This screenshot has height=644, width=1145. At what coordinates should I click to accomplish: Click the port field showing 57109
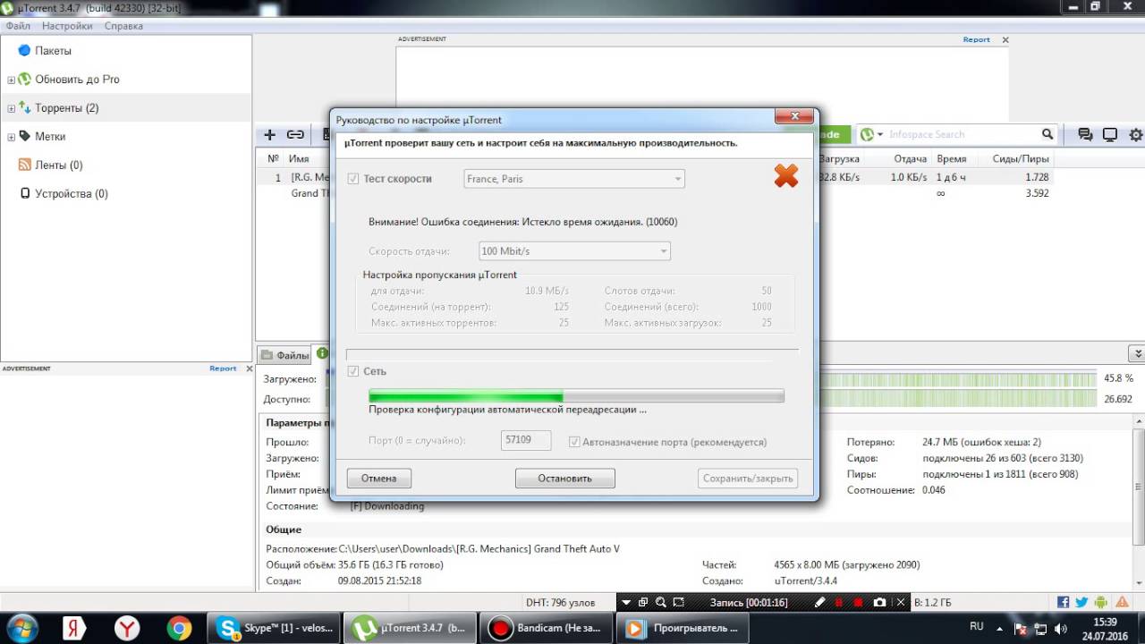pos(526,440)
